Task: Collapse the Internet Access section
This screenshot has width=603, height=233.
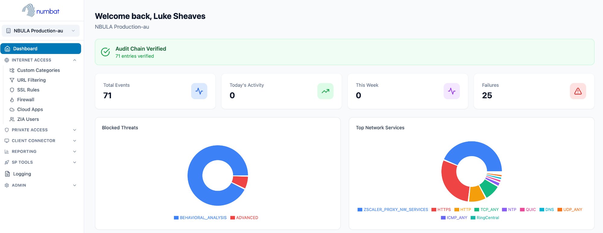Action: [74, 60]
